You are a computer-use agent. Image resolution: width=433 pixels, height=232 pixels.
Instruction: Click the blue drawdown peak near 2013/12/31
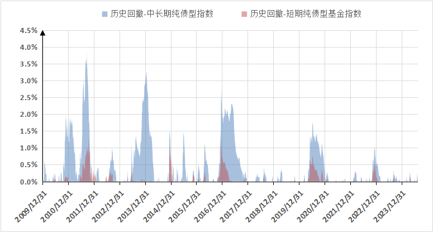[x=146, y=74]
